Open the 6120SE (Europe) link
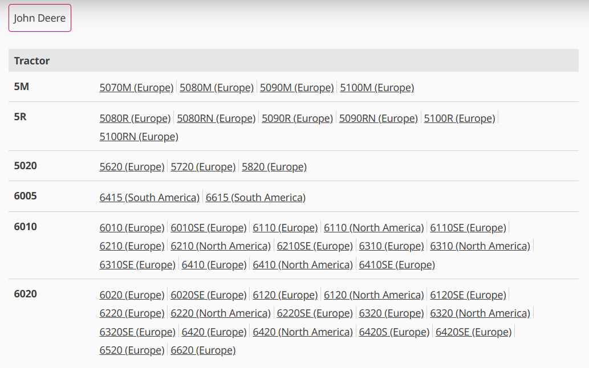589x368 pixels. [468, 295]
